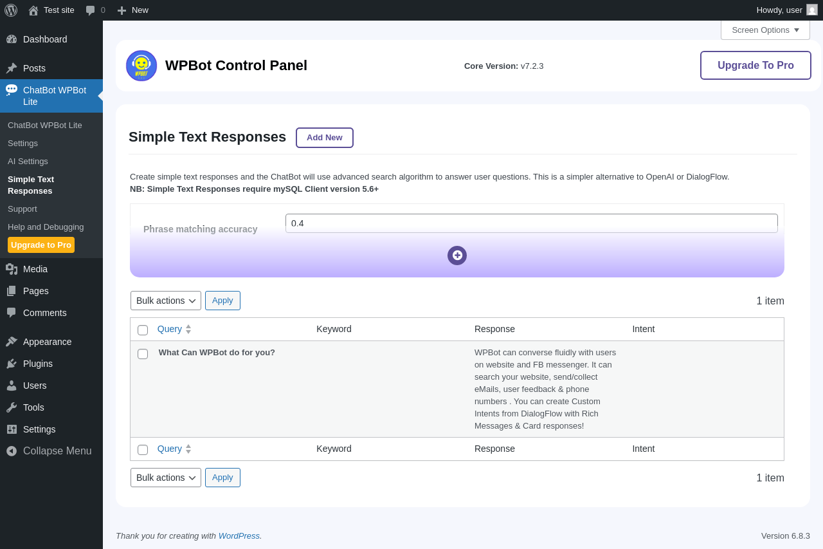Check the 'What Can WPBot do for you?' row
The width and height of the screenshot is (823, 549).
pos(143,354)
